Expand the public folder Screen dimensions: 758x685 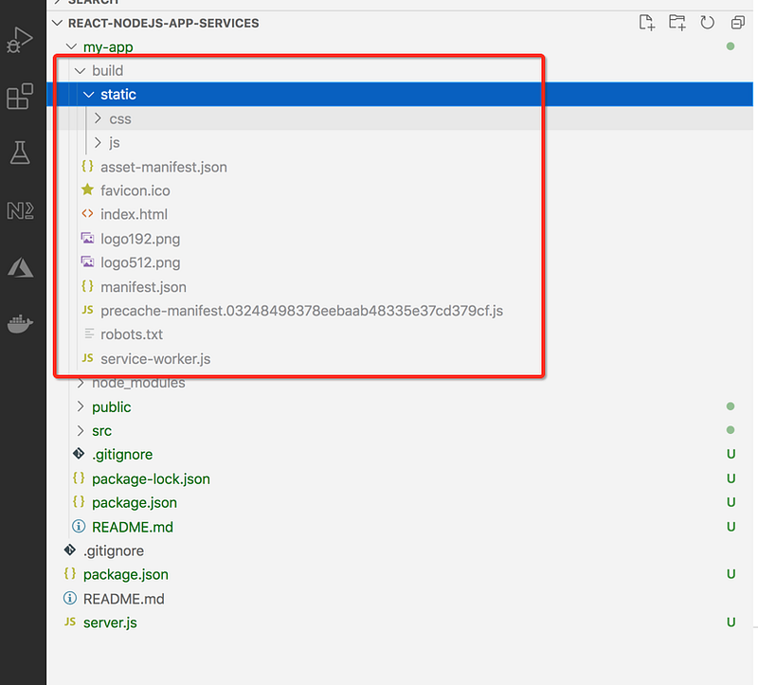coord(81,407)
